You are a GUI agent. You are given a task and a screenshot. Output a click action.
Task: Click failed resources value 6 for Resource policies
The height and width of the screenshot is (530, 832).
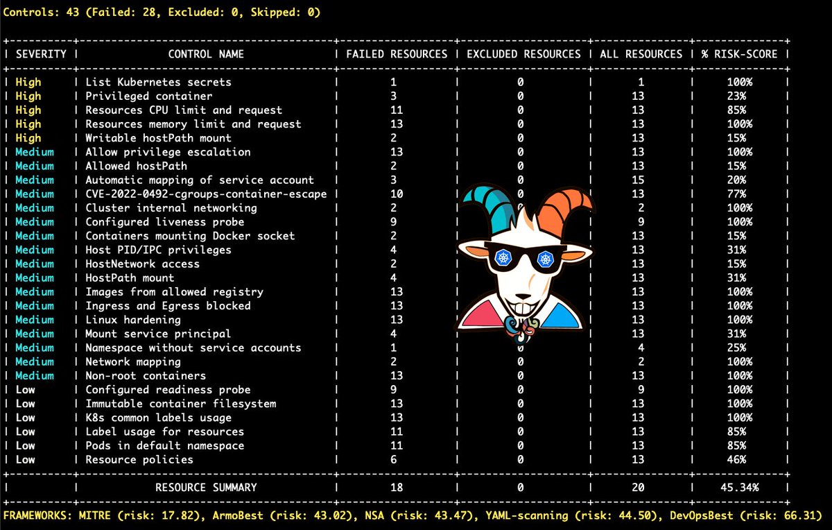click(393, 459)
